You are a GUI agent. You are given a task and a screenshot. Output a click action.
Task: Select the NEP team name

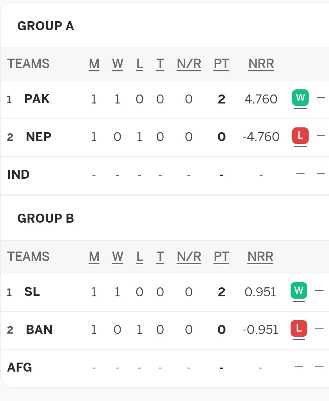38,137
